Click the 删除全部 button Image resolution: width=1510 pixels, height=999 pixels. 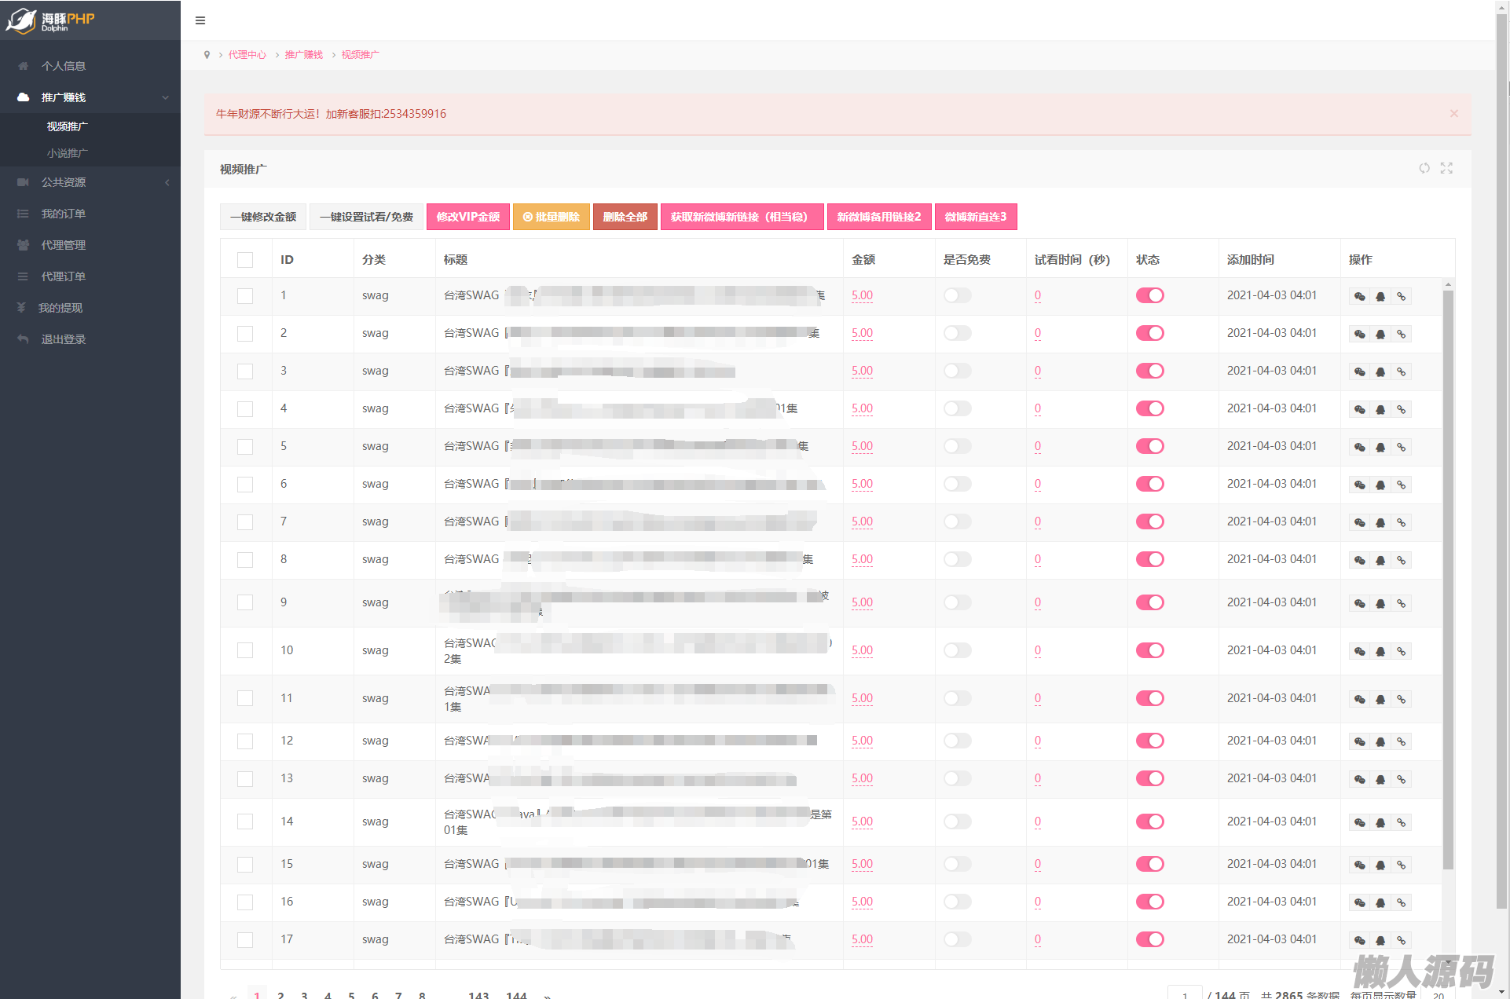click(625, 217)
